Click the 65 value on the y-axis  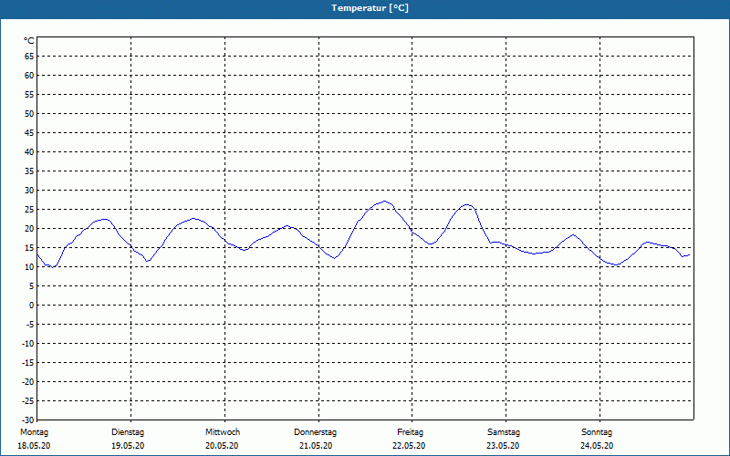point(29,57)
